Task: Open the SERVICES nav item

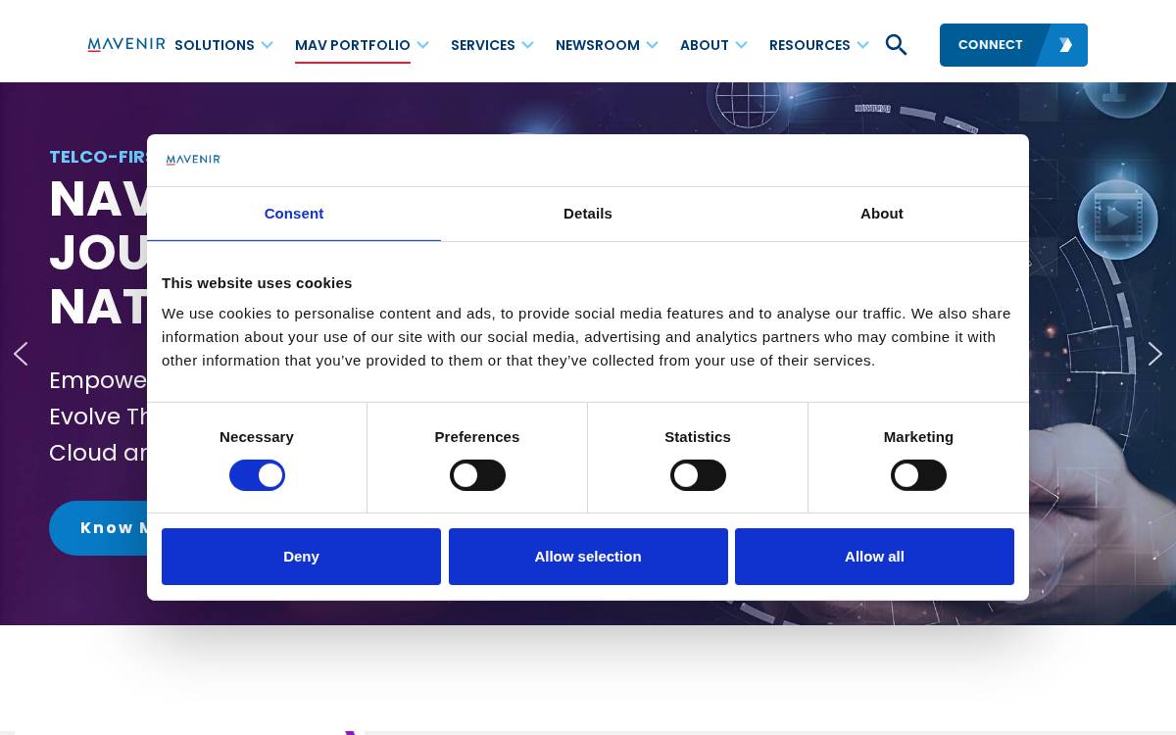Action: [483, 45]
